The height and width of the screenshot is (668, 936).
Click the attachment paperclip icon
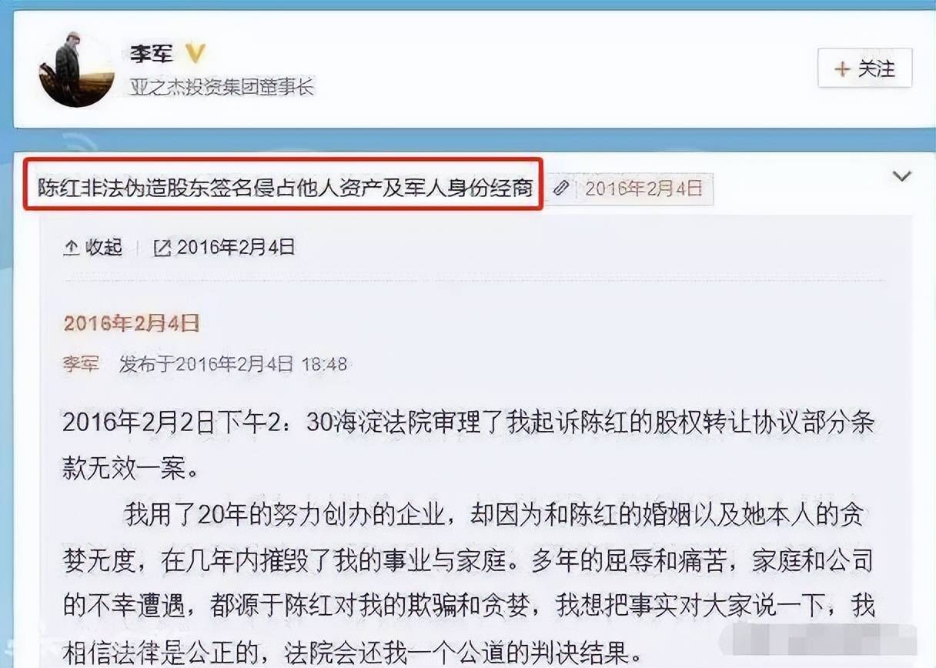(562, 189)
